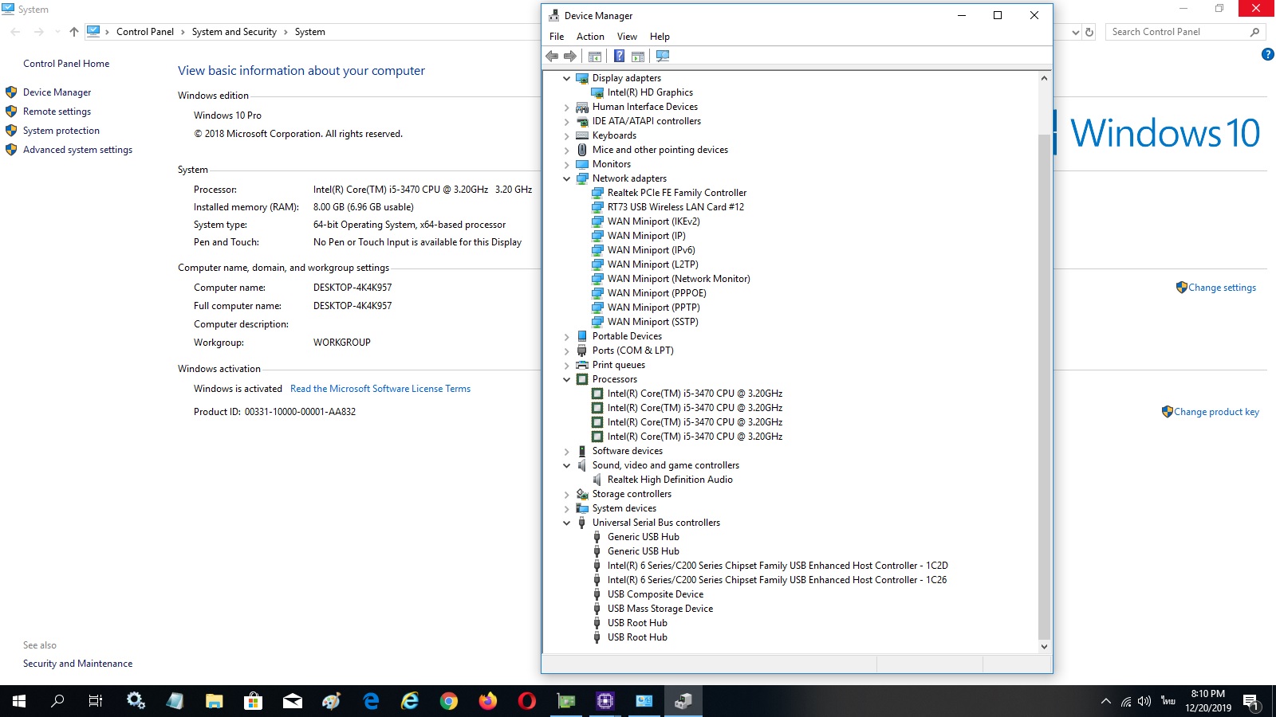Image resolution: width=1276 pixels, height=717 pixels.
Task: Click Remote settings link in sidebar
Action: coord(57,112)
